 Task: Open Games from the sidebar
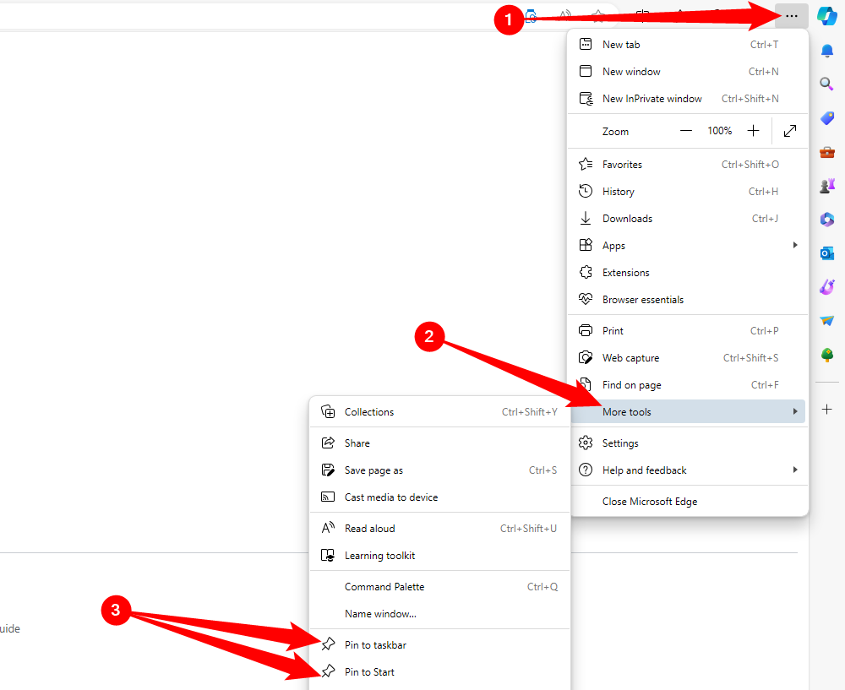coord(826,185)
